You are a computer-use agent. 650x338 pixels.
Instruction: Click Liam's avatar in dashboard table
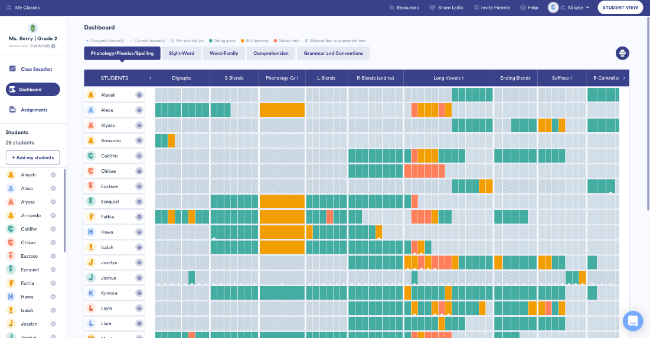point(91,323)
